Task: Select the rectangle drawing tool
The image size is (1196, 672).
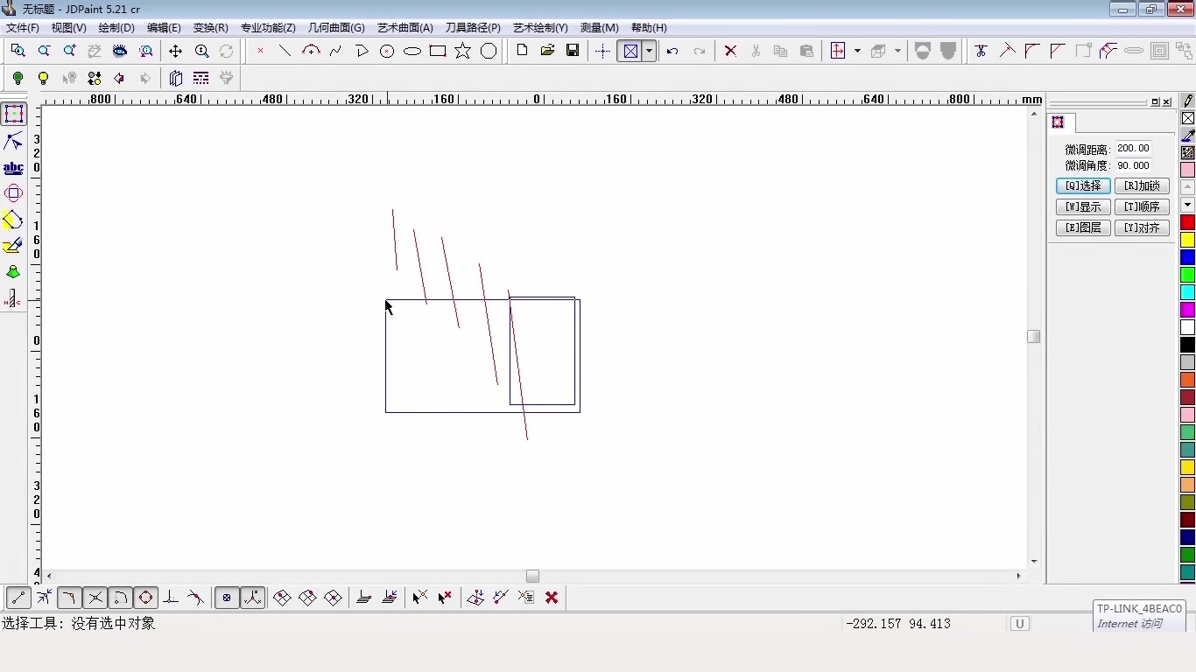Action: [438, 51]
